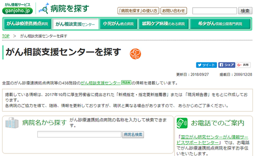Click the green phone icon

(182, 123)
